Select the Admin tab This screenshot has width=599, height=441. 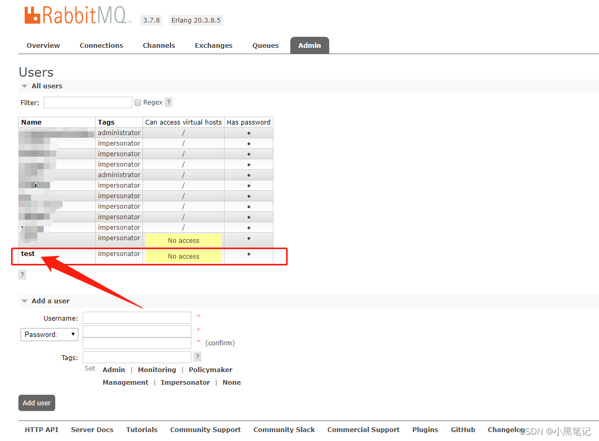[309, 45]
